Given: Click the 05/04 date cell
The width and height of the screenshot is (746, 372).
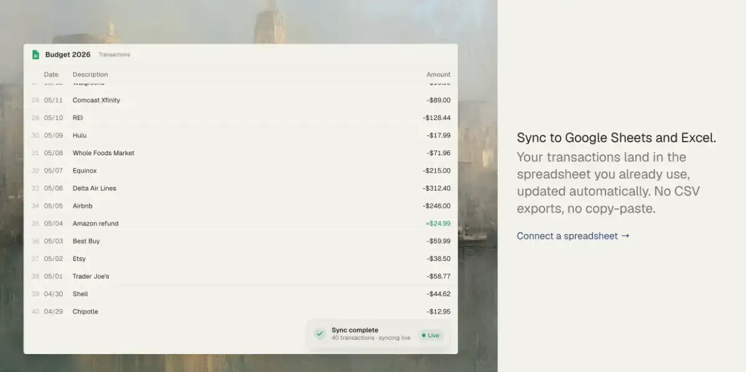Looking at the screenshot, I should tap(53, 224).
